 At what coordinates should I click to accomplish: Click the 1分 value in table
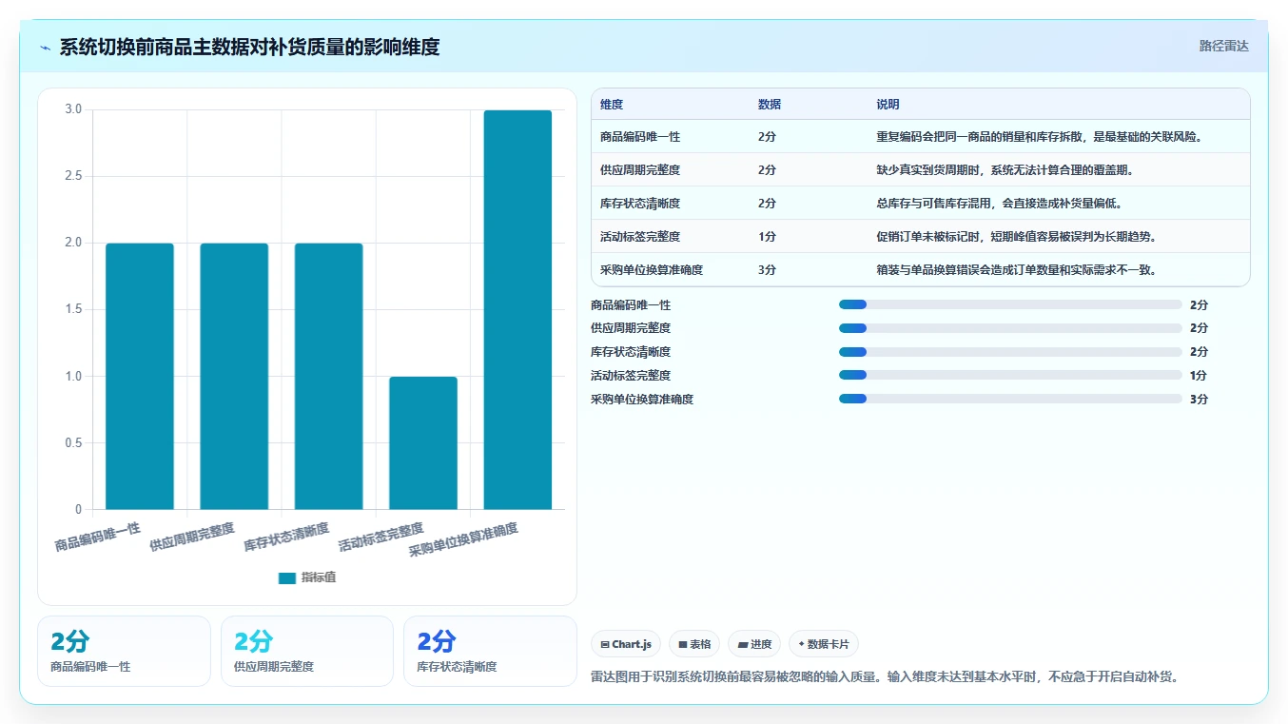tap(768, 237)
